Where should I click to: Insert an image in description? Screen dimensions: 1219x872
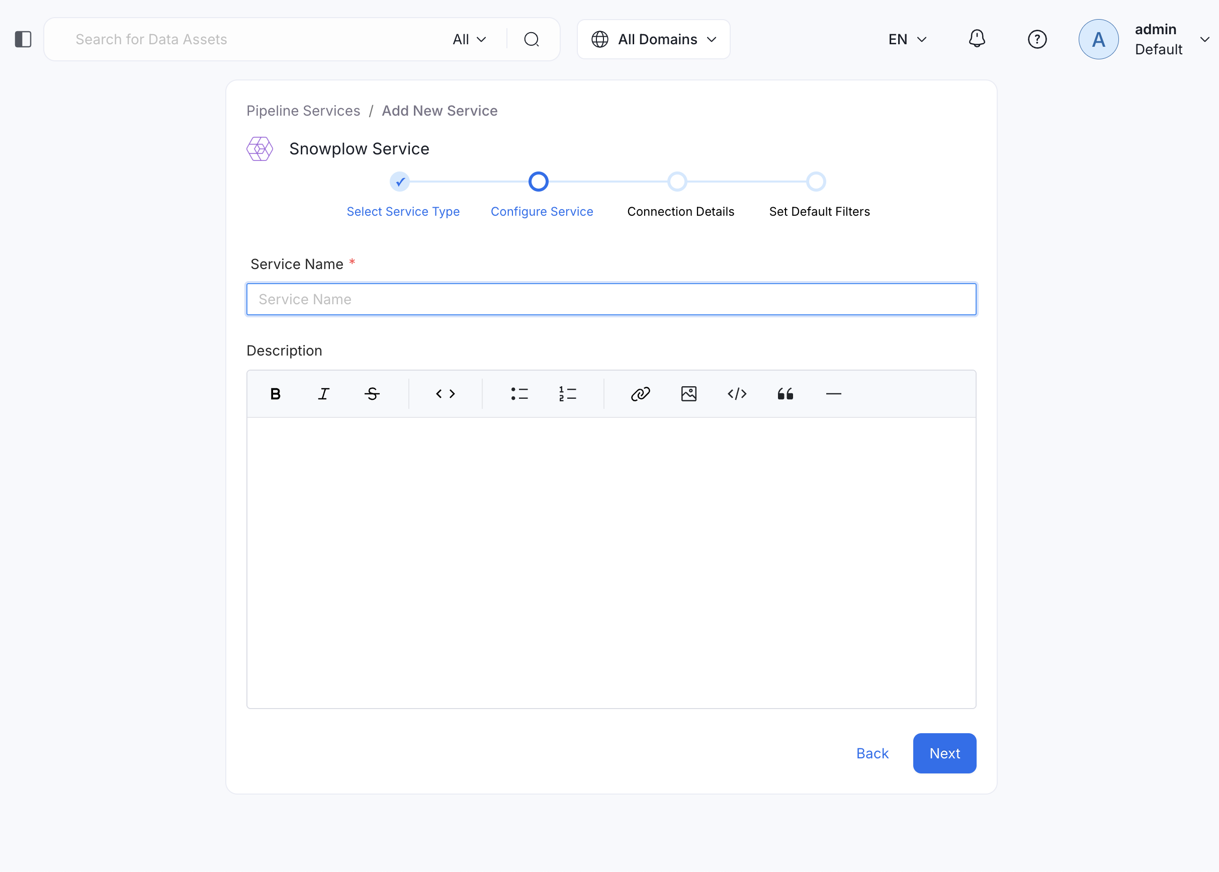pos(688,394)
